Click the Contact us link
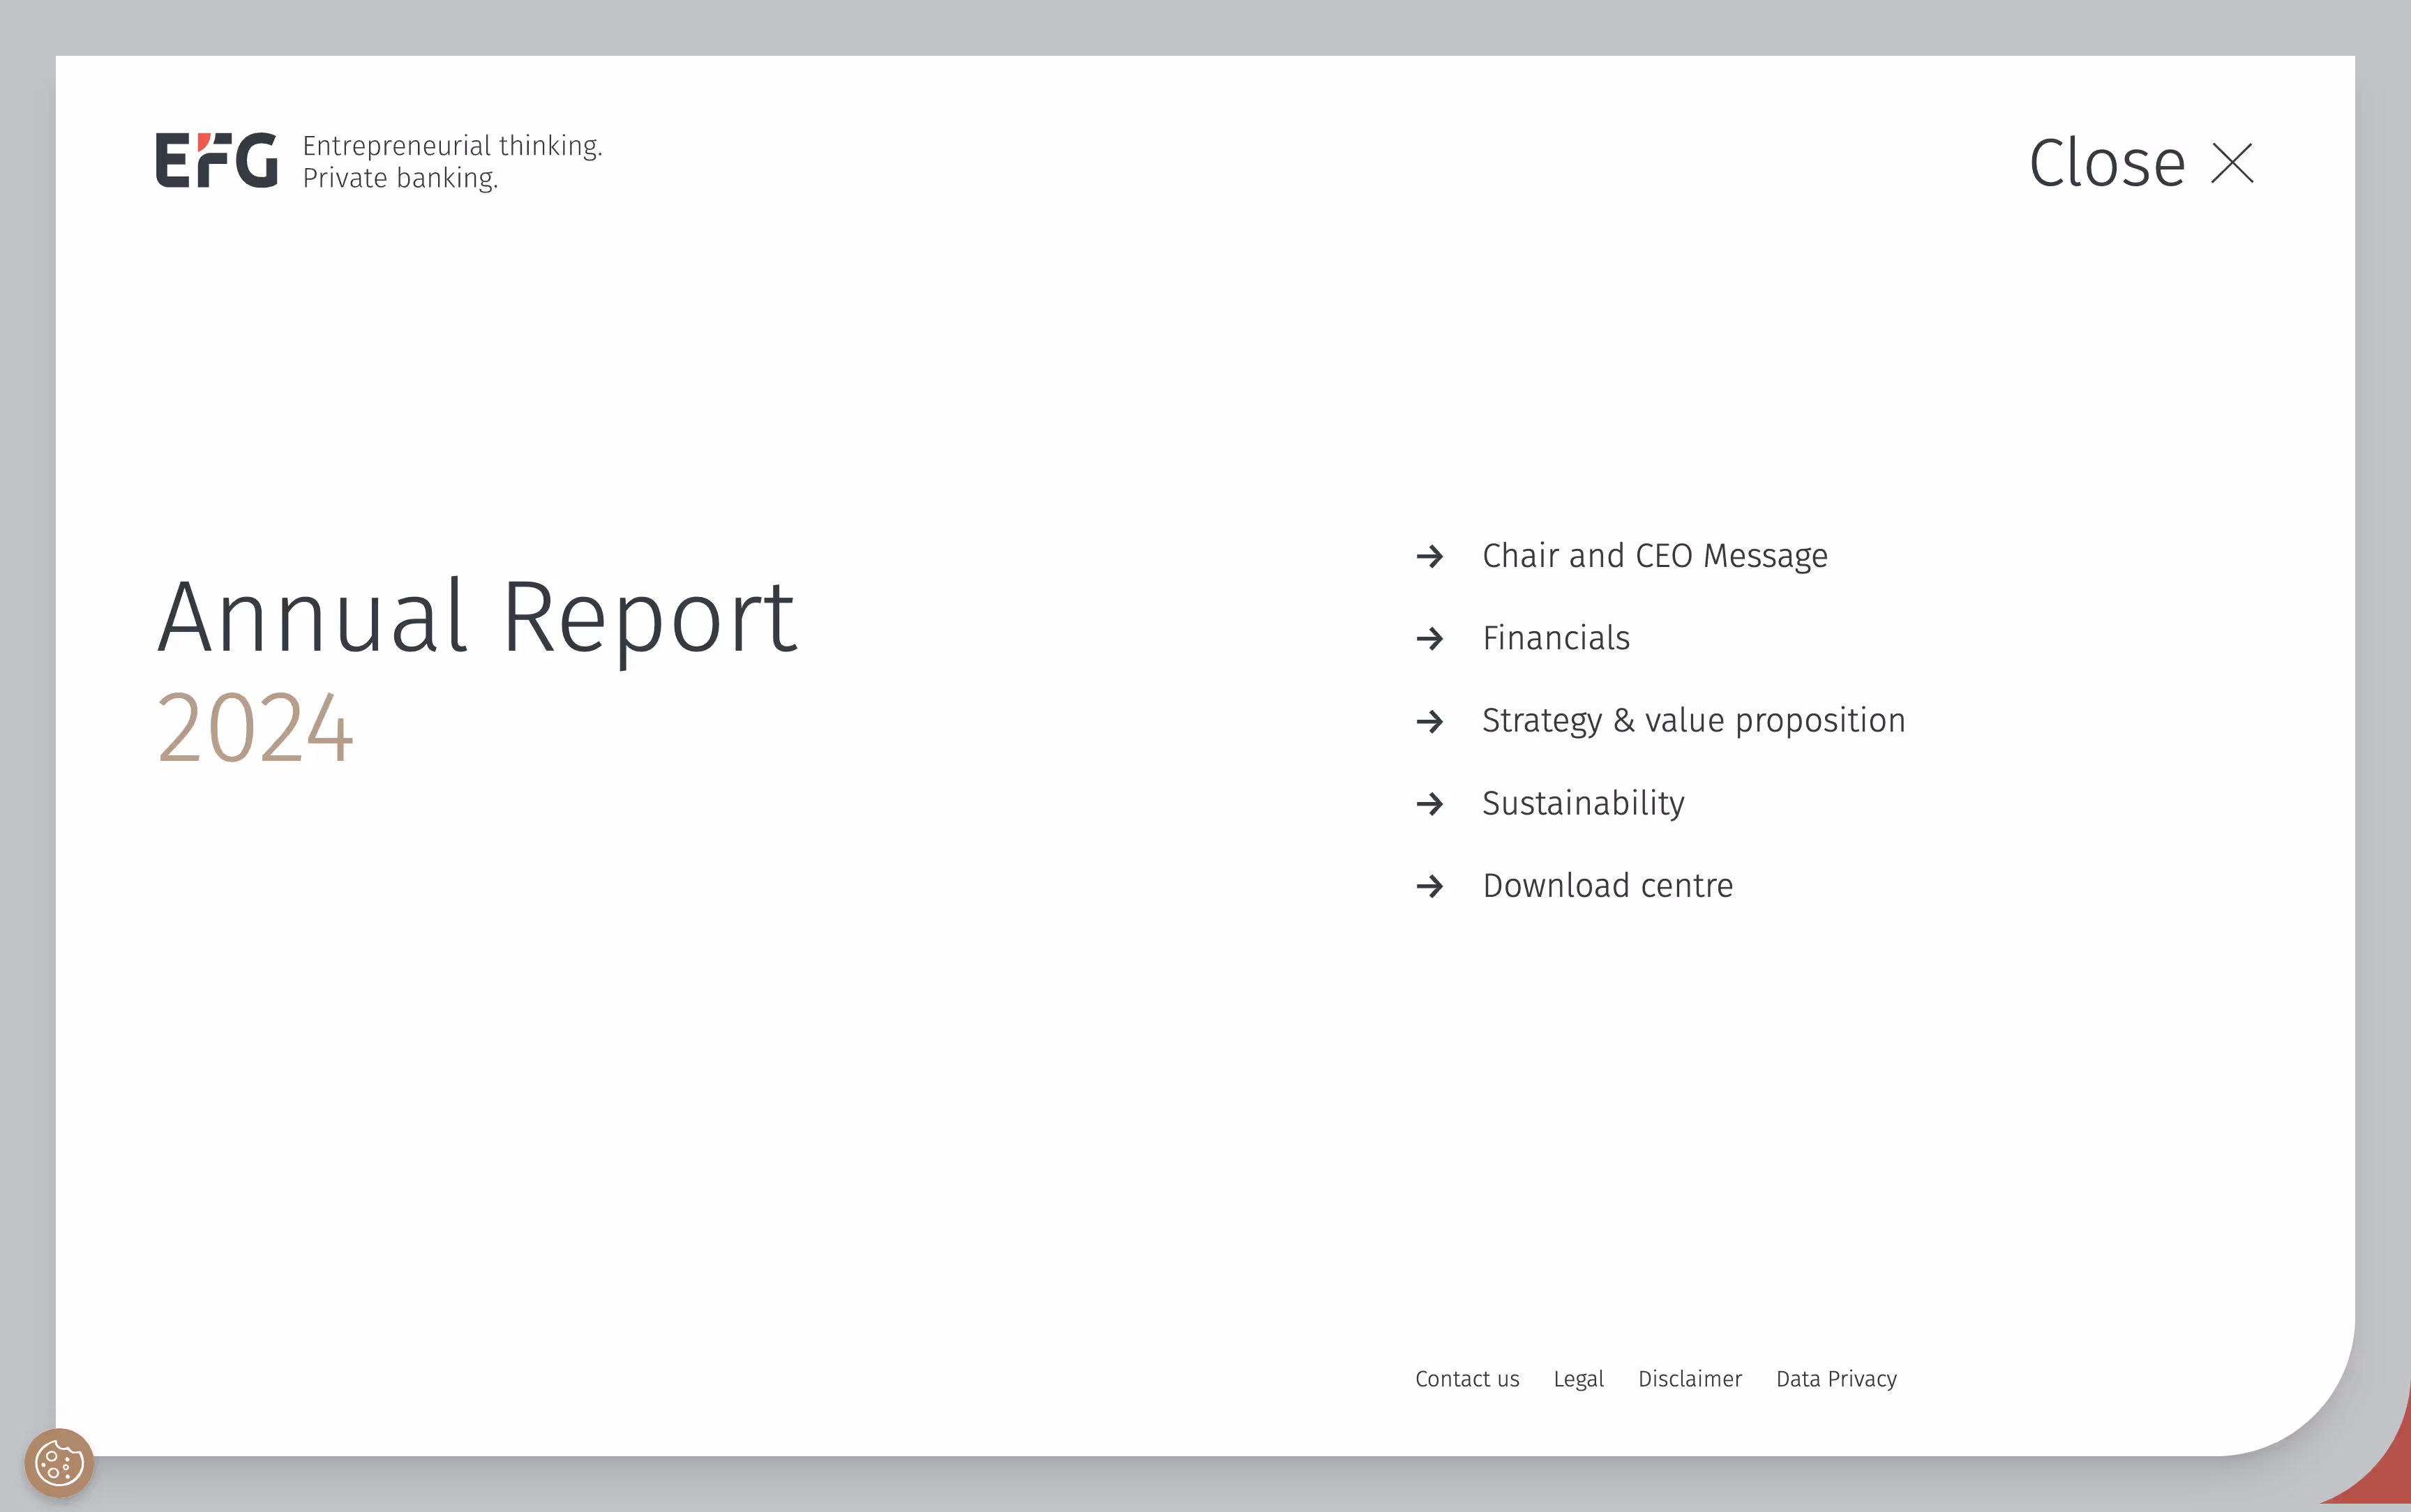 tap(1466, 1379)
